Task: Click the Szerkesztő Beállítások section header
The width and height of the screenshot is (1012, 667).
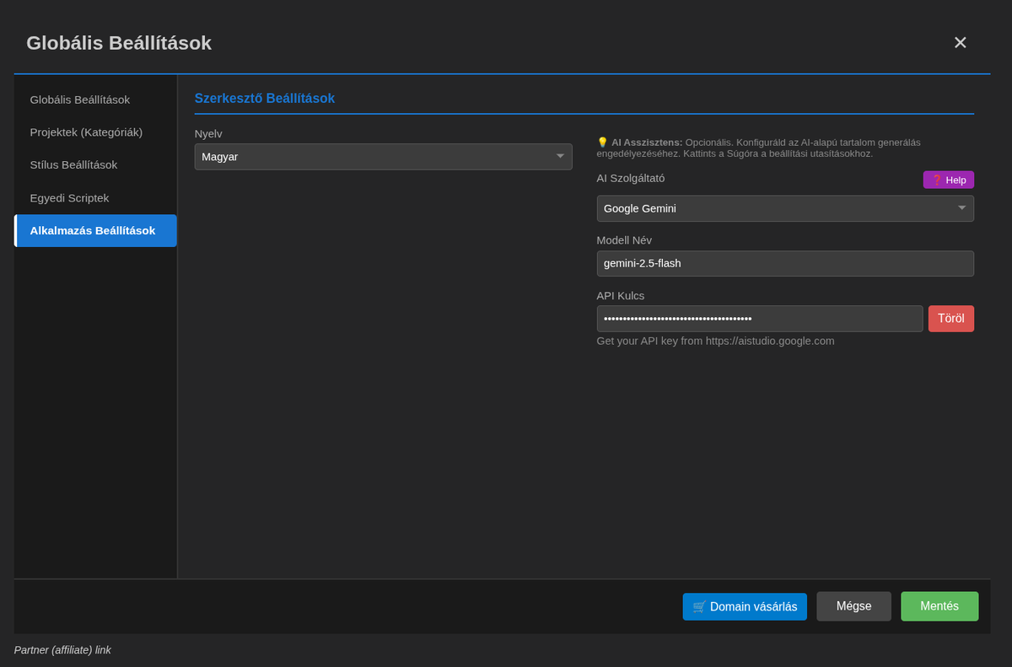Action: [x=265, y=99]
